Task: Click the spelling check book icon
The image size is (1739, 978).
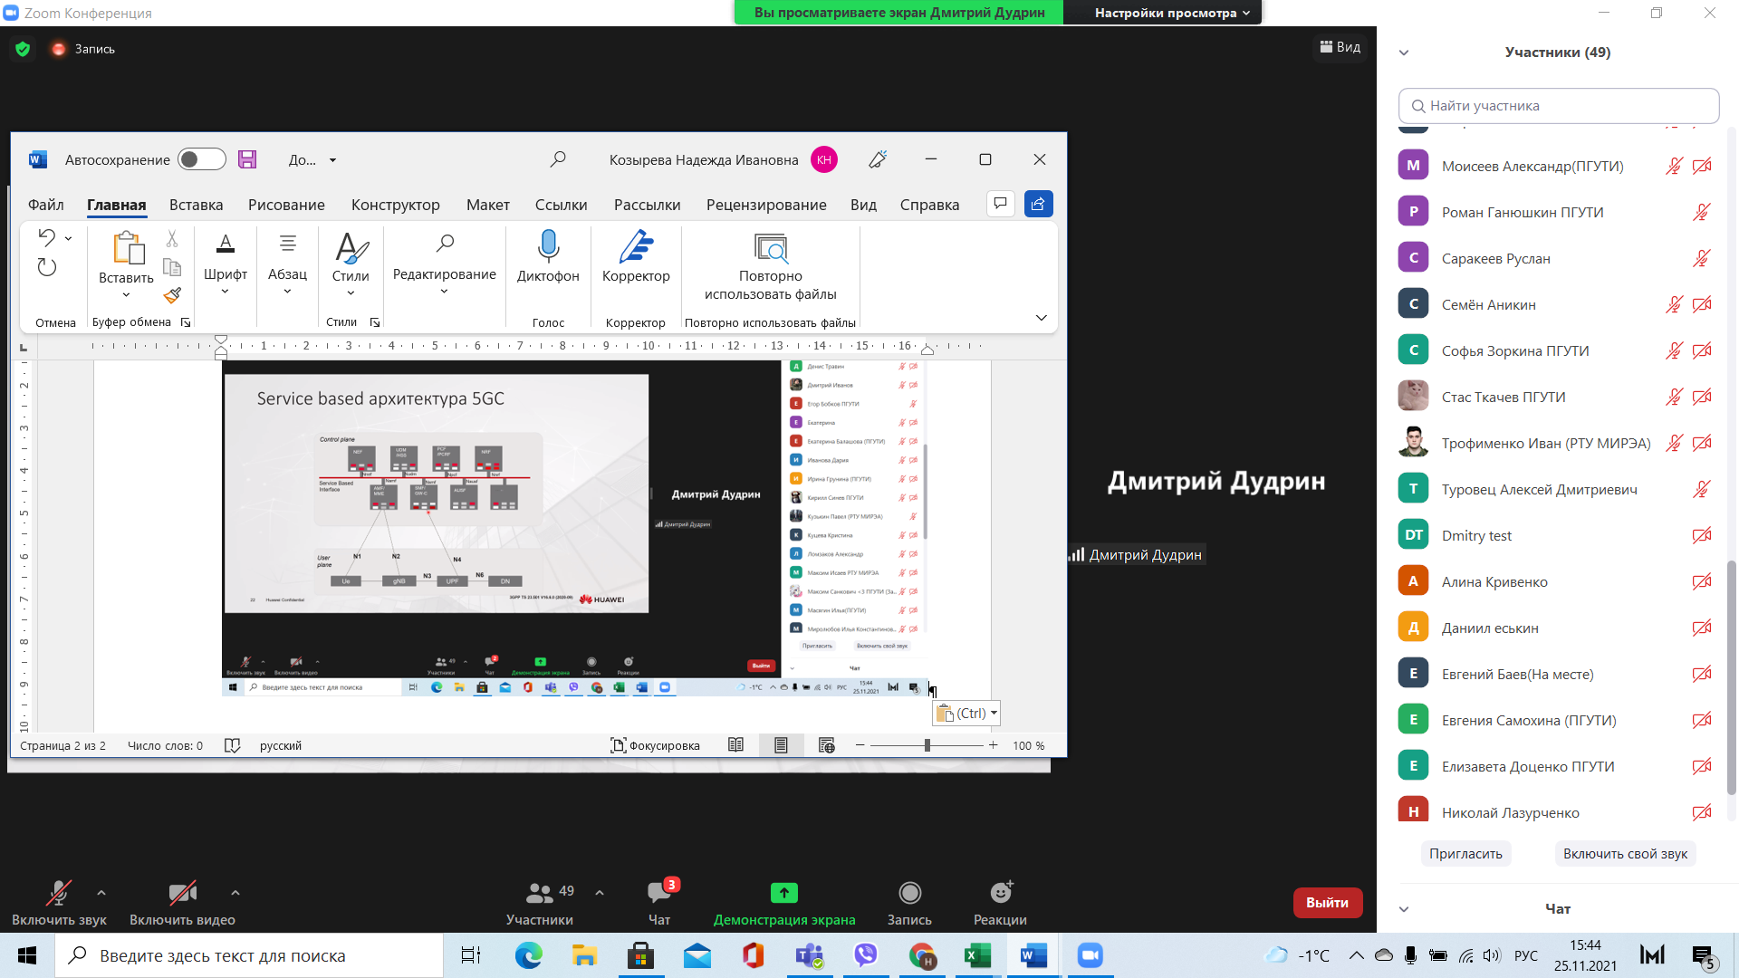Action: (x=232, y=745)
